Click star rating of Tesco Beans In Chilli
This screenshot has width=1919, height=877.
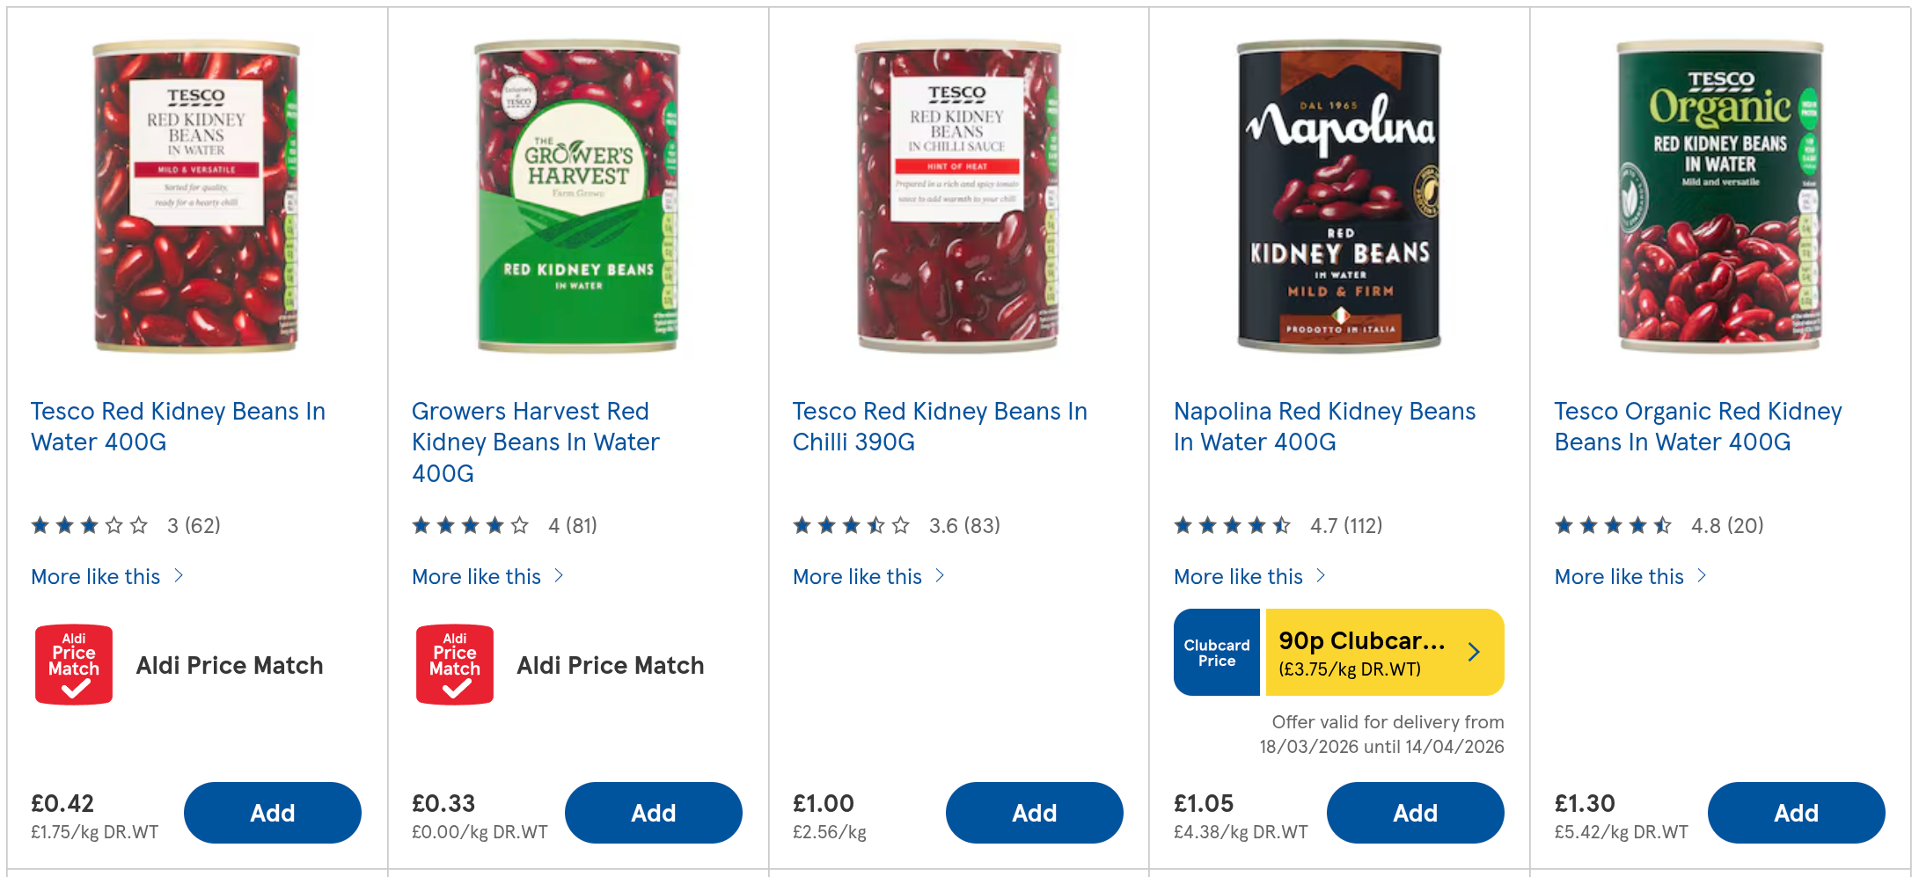(x=851, y=526)
